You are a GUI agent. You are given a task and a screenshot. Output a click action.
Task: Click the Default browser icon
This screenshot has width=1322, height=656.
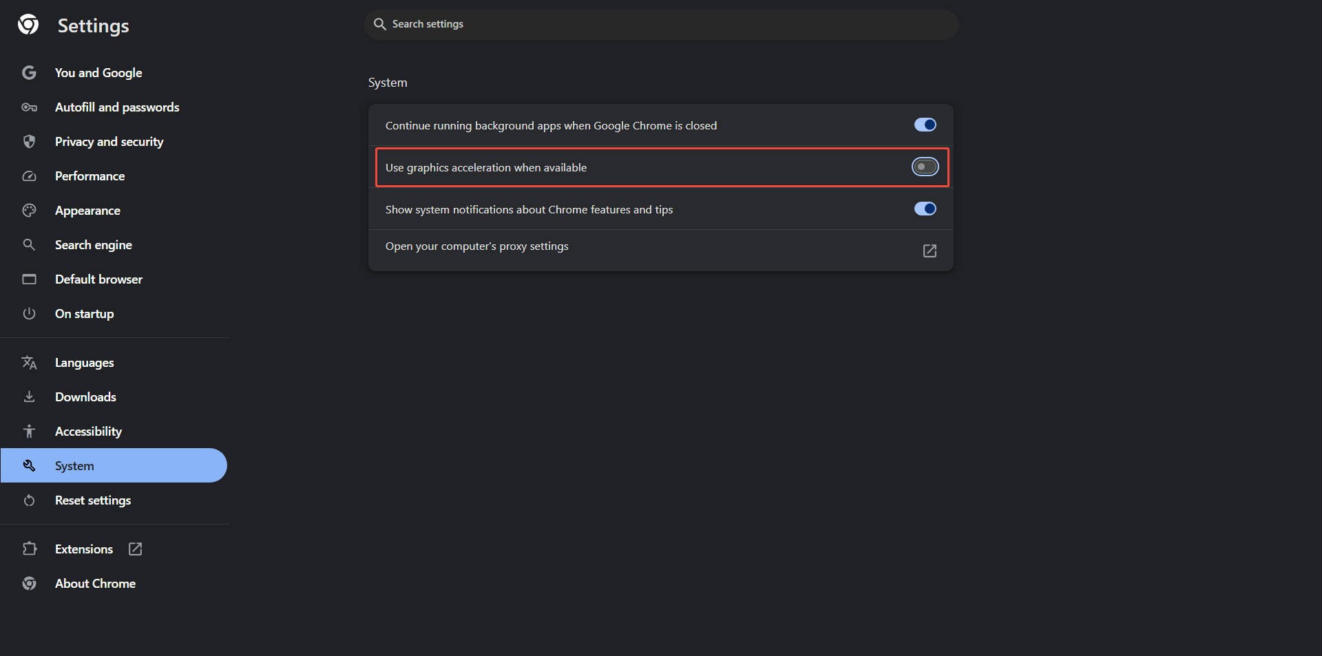30,279
